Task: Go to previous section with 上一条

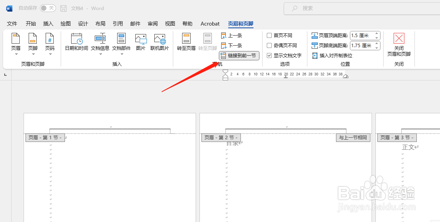Action: [232, 36]
